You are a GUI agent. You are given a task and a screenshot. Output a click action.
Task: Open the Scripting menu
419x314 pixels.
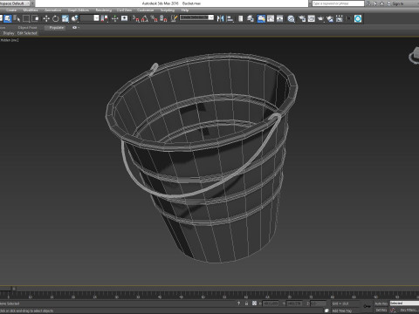tap(168, 10)
